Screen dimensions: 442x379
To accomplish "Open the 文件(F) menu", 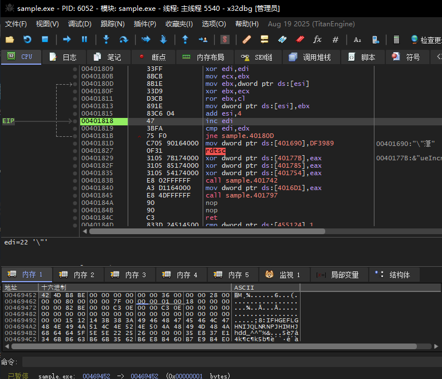I will point(16,24).
